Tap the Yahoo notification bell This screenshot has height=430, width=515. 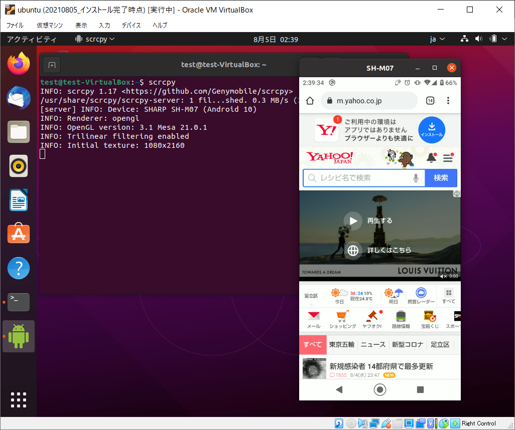[x=431, y=158]
